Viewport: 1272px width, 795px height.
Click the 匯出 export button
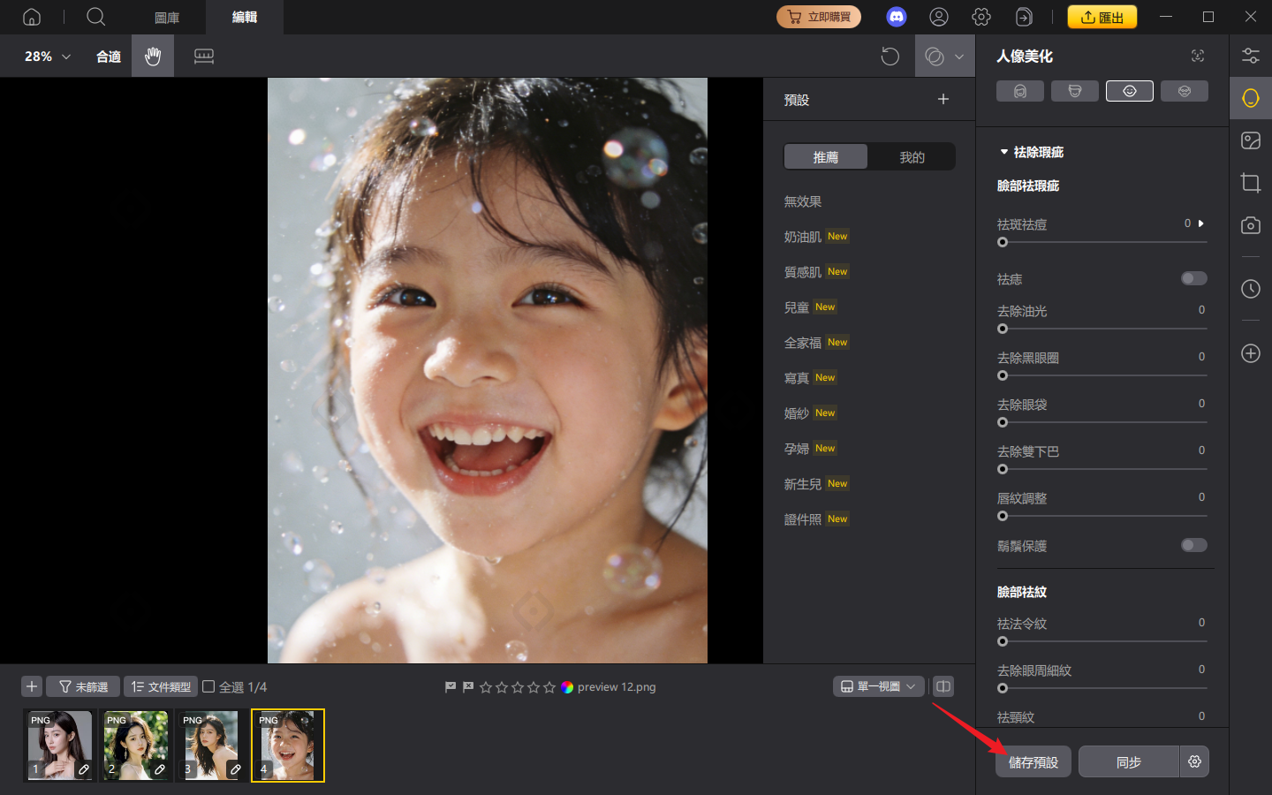coord(1102,16)
